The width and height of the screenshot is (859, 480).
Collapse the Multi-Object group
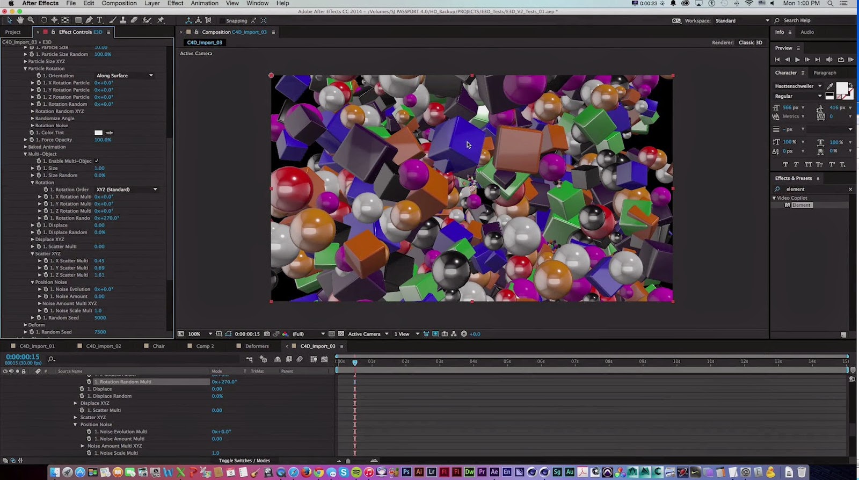pyautogui.click(x=25, y=154)
